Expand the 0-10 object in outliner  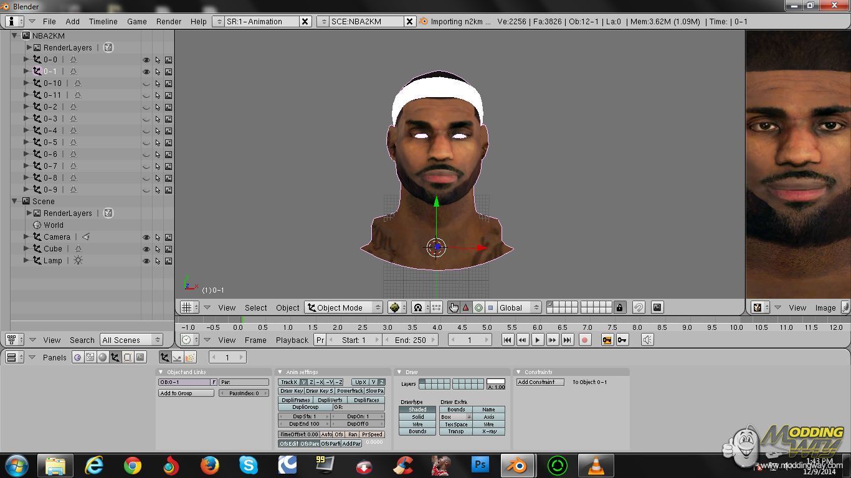[x=26, y=83]
